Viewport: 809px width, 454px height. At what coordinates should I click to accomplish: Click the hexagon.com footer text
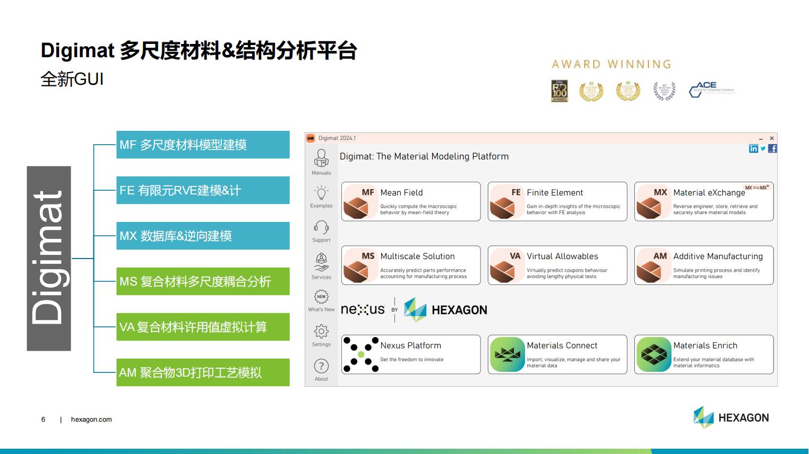[91, 420]
